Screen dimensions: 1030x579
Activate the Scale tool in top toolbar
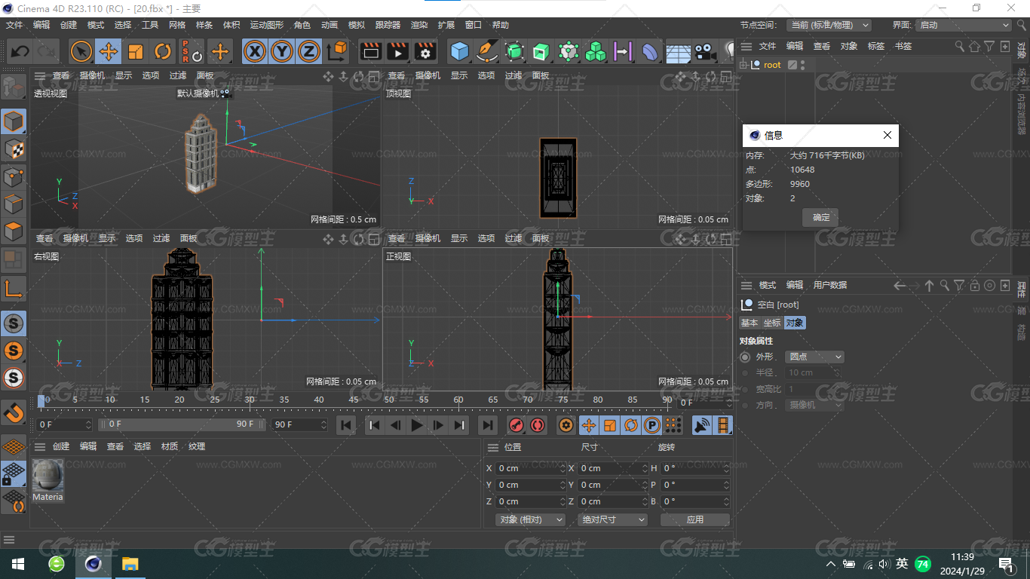(136, 51)
